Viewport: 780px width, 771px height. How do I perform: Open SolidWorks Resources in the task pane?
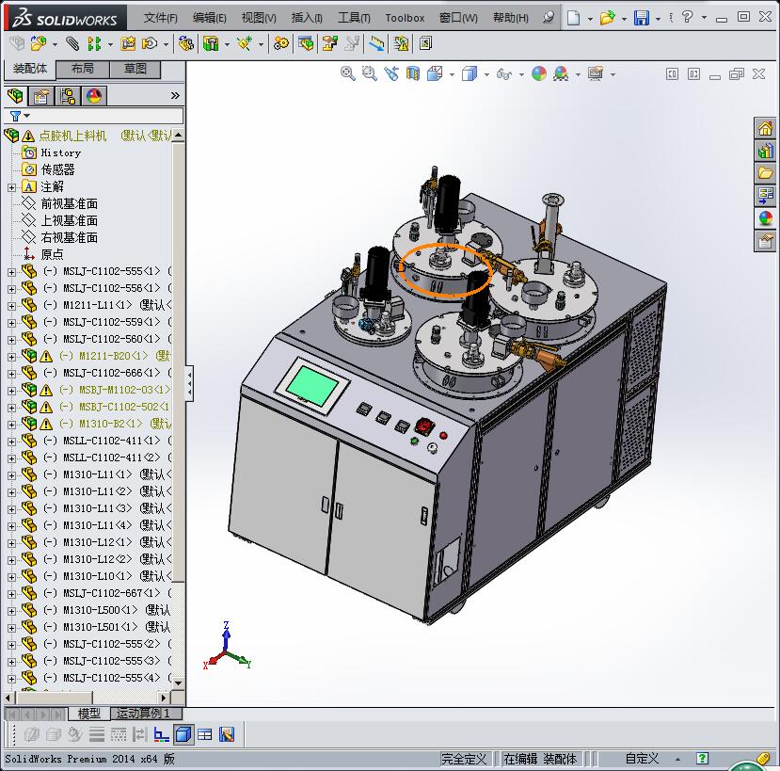point(765,128)
